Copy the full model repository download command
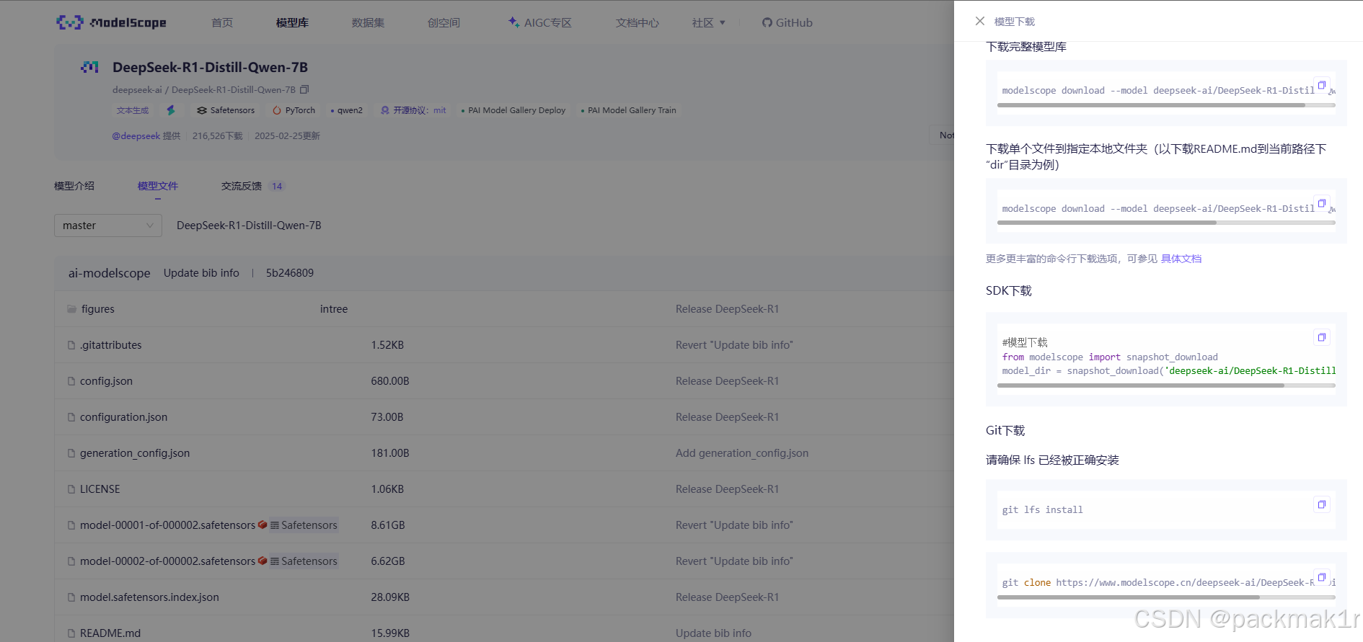1363x642 pixels. click(1321, 85)
